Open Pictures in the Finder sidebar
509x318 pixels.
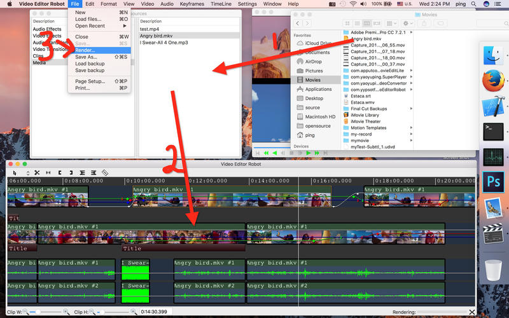314,71
